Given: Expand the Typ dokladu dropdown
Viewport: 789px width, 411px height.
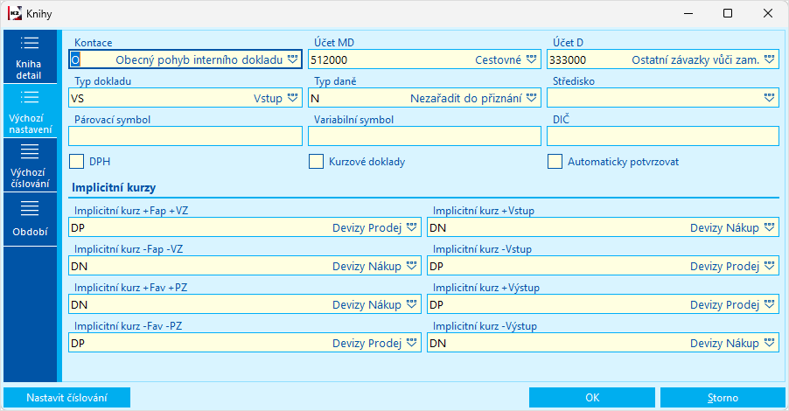Looking at the screenshot, I should (x=292, y=98).
